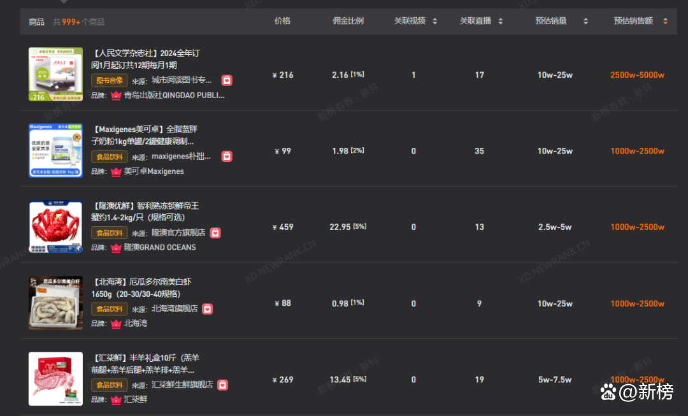The height and width of the screenshot is (416, 688).
Task: Open Maxigenes milk powder thumbnail
Action: point(55,150)
